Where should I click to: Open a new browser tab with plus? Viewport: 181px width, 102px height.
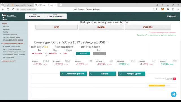click(x=61, y=5)
